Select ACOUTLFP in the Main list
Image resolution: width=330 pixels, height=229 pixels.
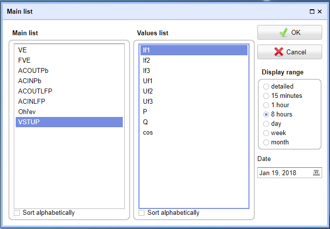coord(69,91)
